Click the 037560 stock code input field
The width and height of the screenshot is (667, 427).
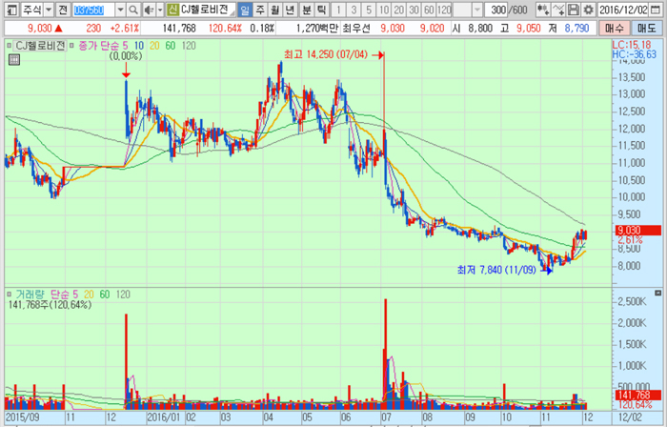[x=92, y=9]
